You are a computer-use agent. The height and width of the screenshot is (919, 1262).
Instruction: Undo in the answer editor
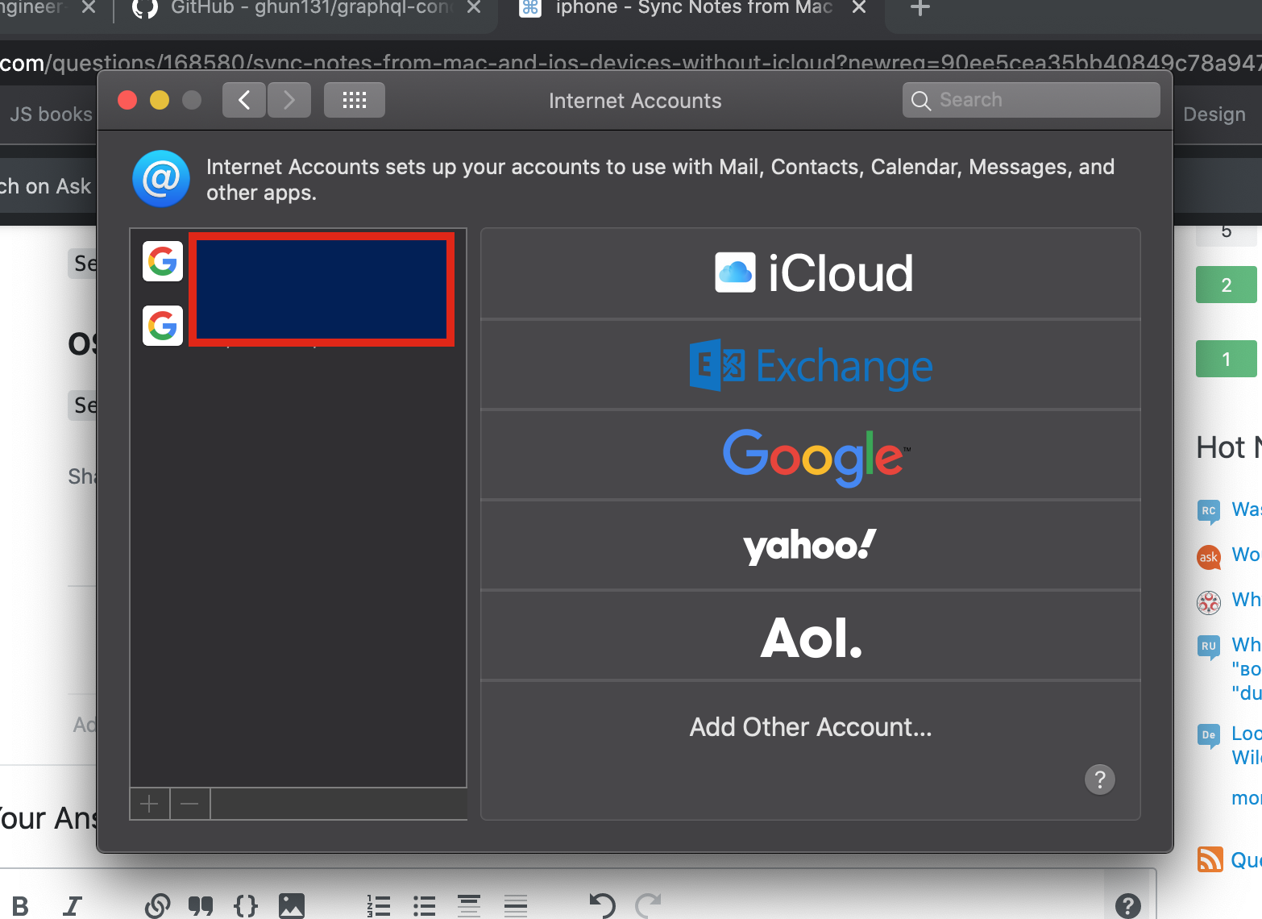tap(602, 906)
